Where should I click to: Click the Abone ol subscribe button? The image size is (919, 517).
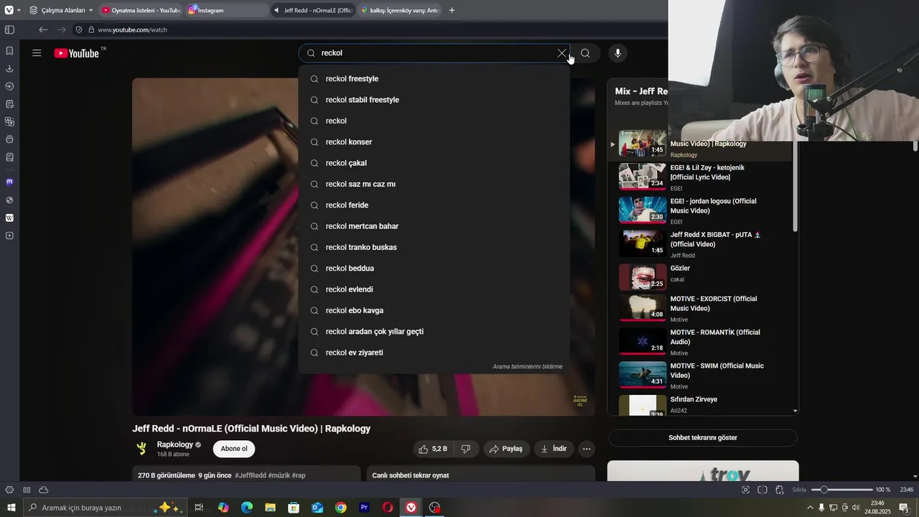[x=234, y=449]
